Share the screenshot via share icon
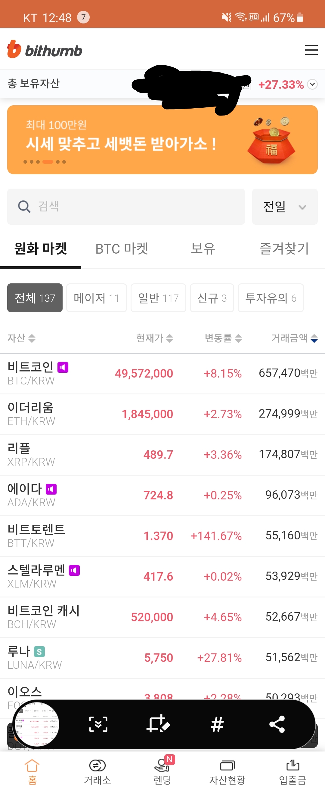325x793 pixels. click(x=277, y=724)
